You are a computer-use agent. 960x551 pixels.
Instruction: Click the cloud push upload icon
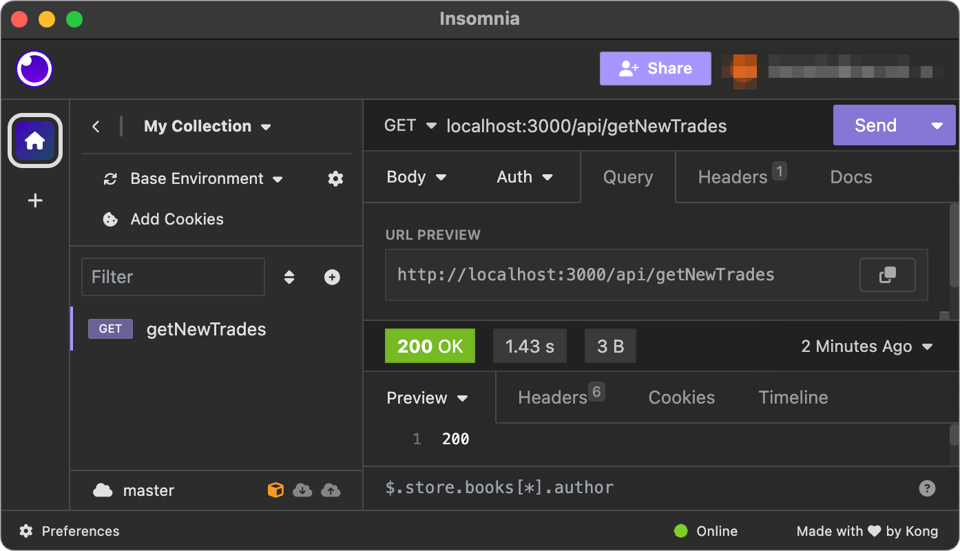pyautogui.click(x=331, y=490)
